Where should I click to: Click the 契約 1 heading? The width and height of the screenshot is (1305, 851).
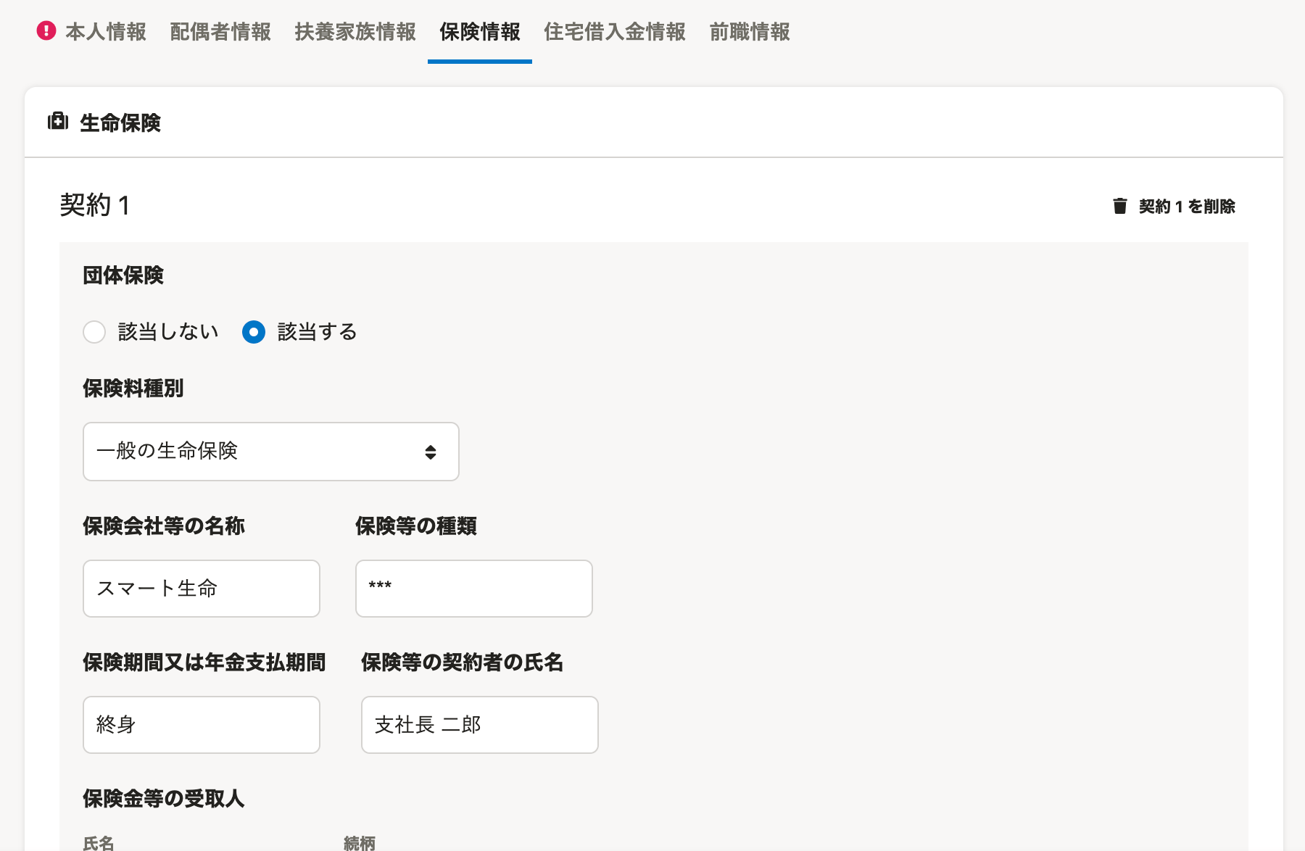95,205
